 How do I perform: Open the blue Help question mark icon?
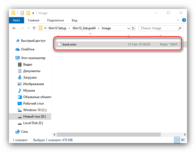coord(184,20)
